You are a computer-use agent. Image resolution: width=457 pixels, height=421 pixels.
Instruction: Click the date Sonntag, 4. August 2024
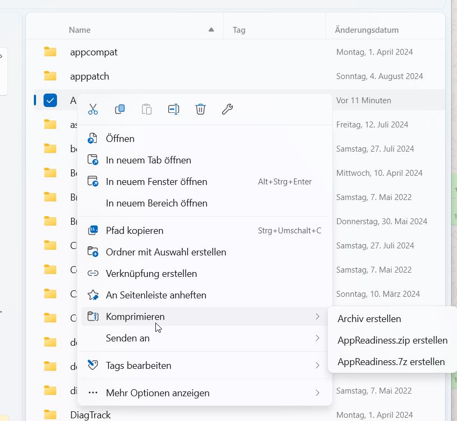(380, 76)
